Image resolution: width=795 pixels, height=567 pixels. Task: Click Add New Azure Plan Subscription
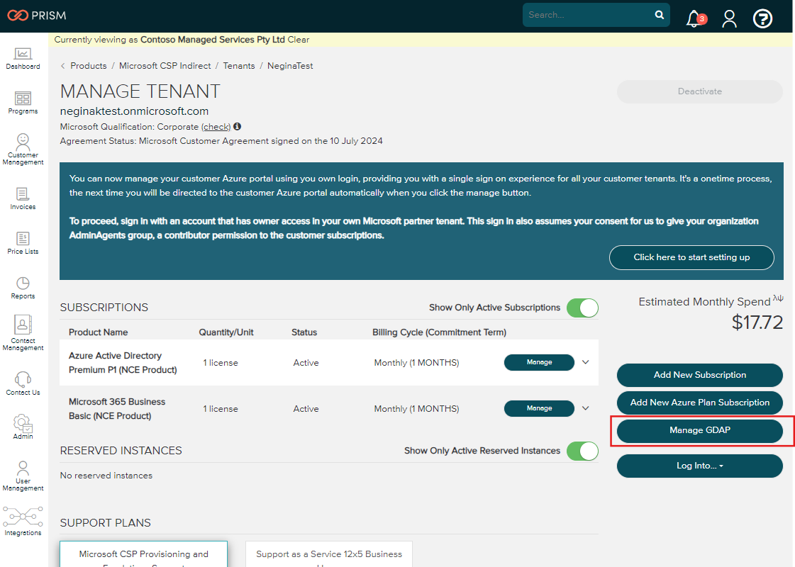tap(699, 403)
